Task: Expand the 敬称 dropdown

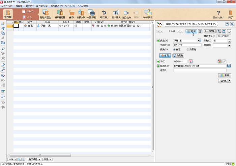Action: pyautogui.click(x=229, y=41)
